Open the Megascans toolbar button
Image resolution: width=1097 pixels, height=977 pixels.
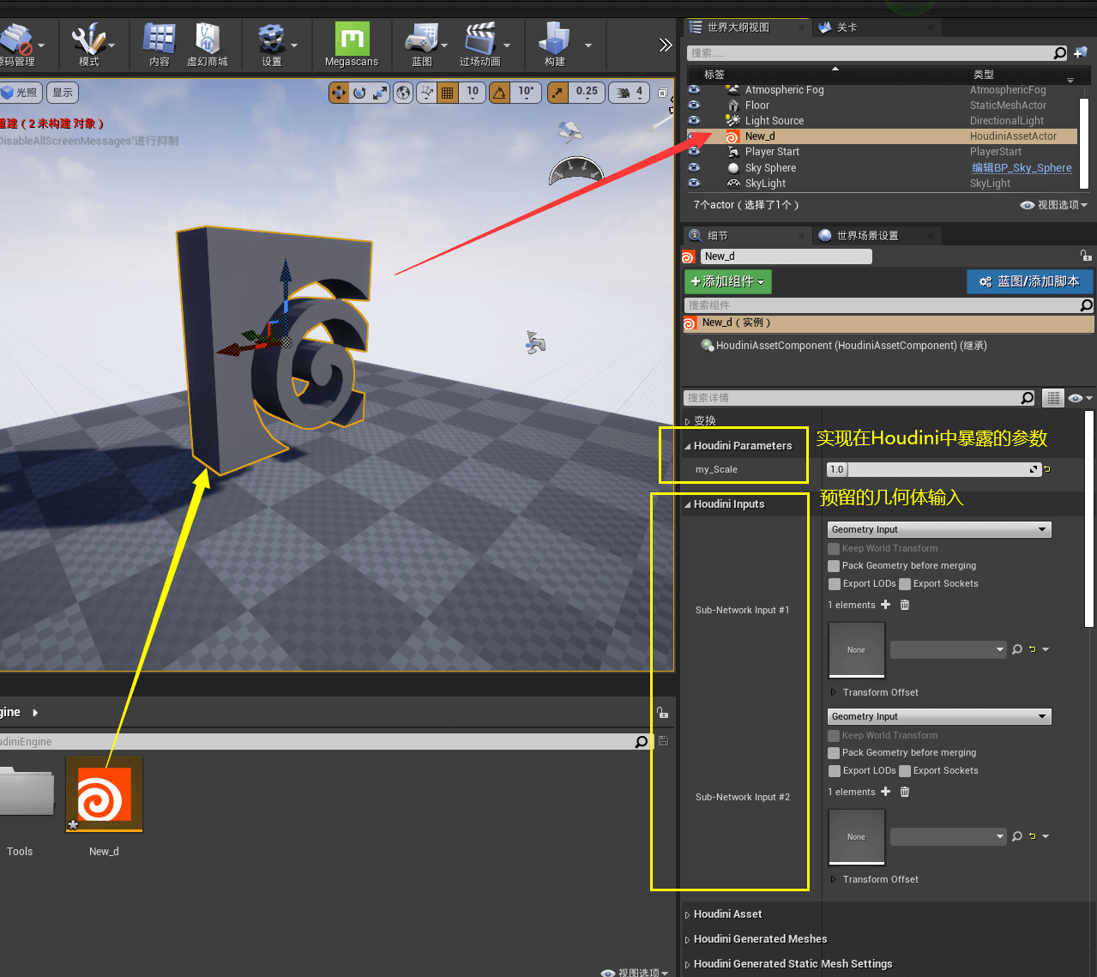point(352,45)
